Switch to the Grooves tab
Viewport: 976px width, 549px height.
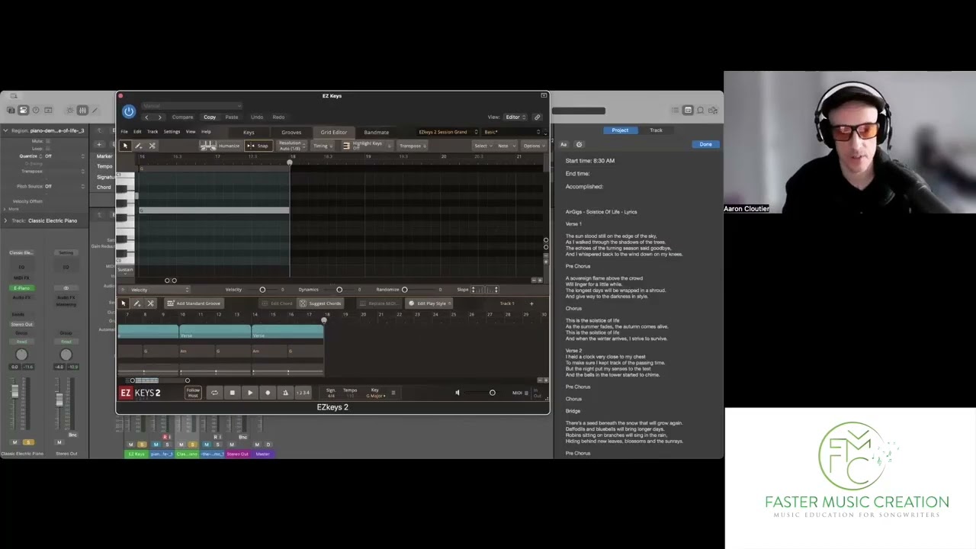(x=291, y=133)
